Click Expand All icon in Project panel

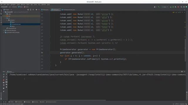[x=31, y=10]
